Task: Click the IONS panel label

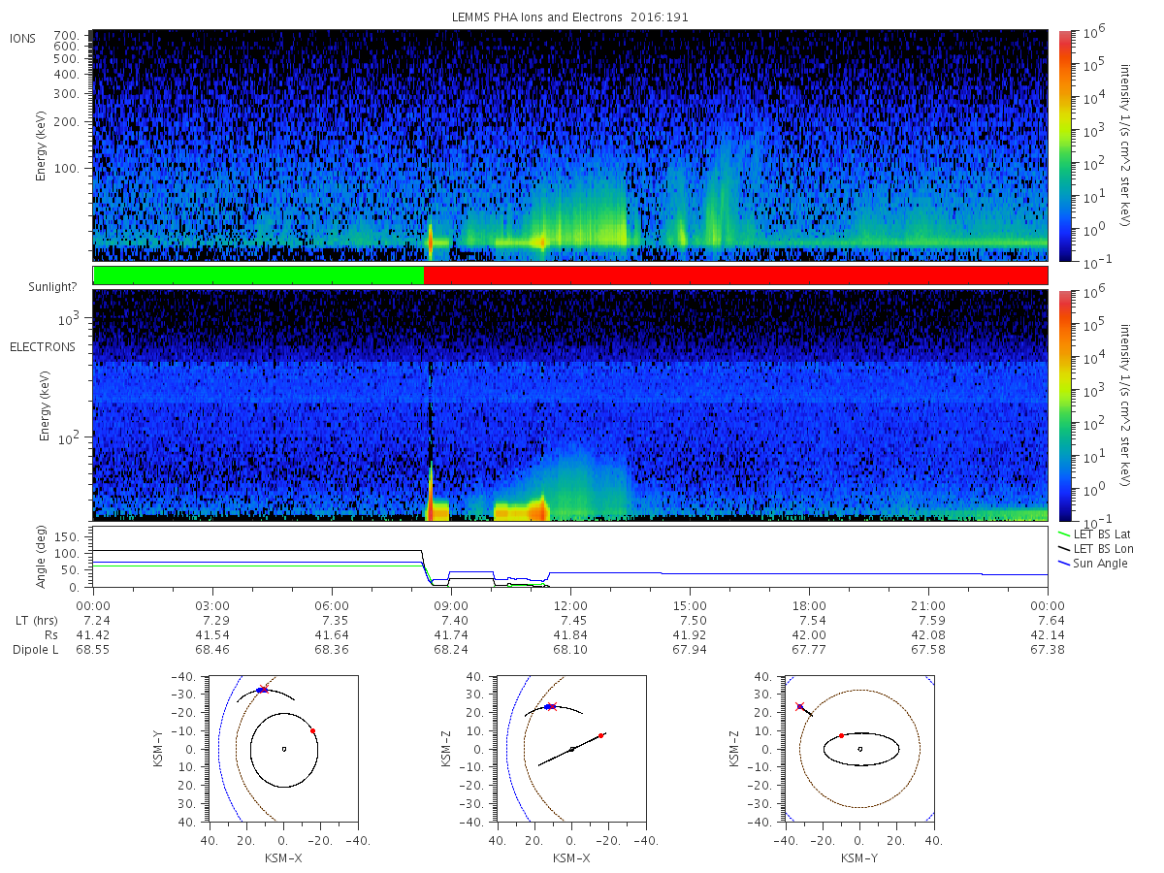Action: (x=24, y=38)
